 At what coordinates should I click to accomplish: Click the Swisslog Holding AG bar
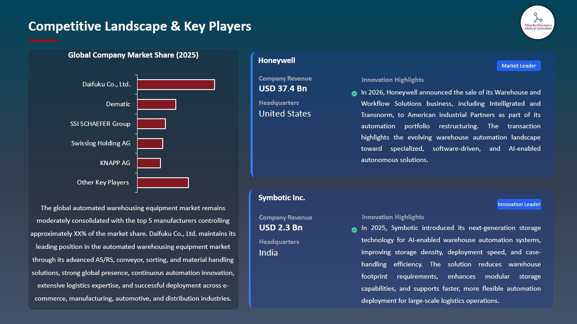pyautogui.click(x=150, y=144)
